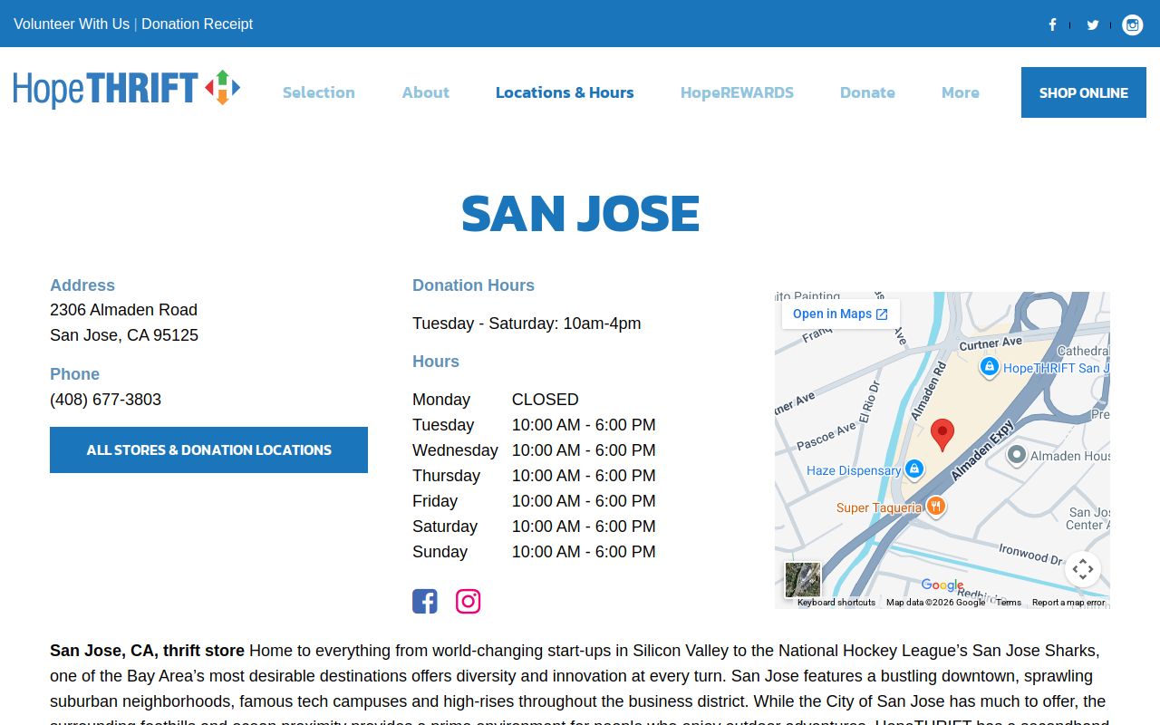
Task: Go to Locations & Hours
Action: click(565, 92)
